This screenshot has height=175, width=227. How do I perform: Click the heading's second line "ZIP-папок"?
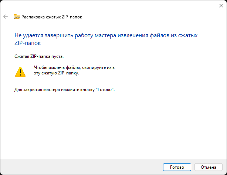coord(27,43)
